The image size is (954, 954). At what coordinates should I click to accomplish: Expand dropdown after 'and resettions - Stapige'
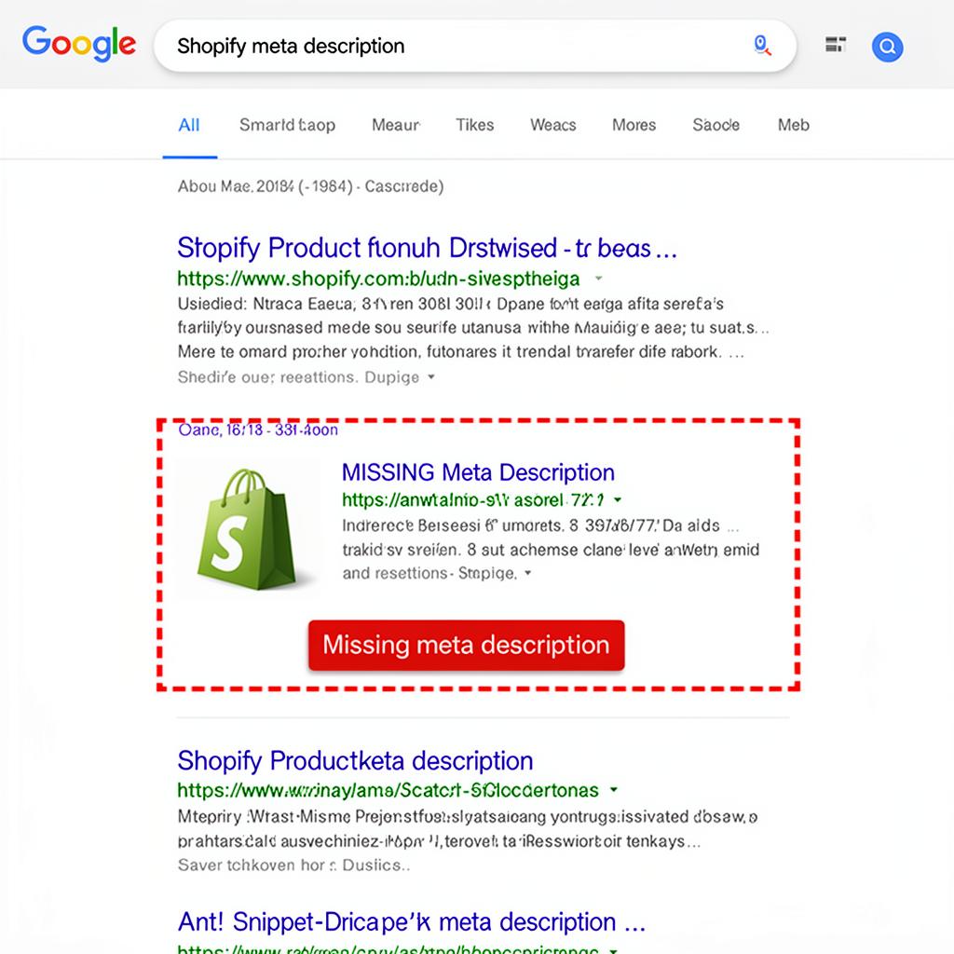[527, 573]
